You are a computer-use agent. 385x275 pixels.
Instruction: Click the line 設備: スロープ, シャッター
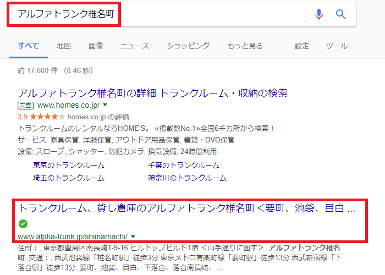pos(117,151)
